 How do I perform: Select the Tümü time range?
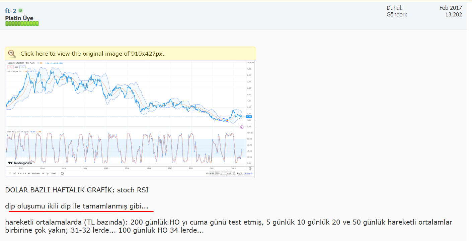pos(53,173)
